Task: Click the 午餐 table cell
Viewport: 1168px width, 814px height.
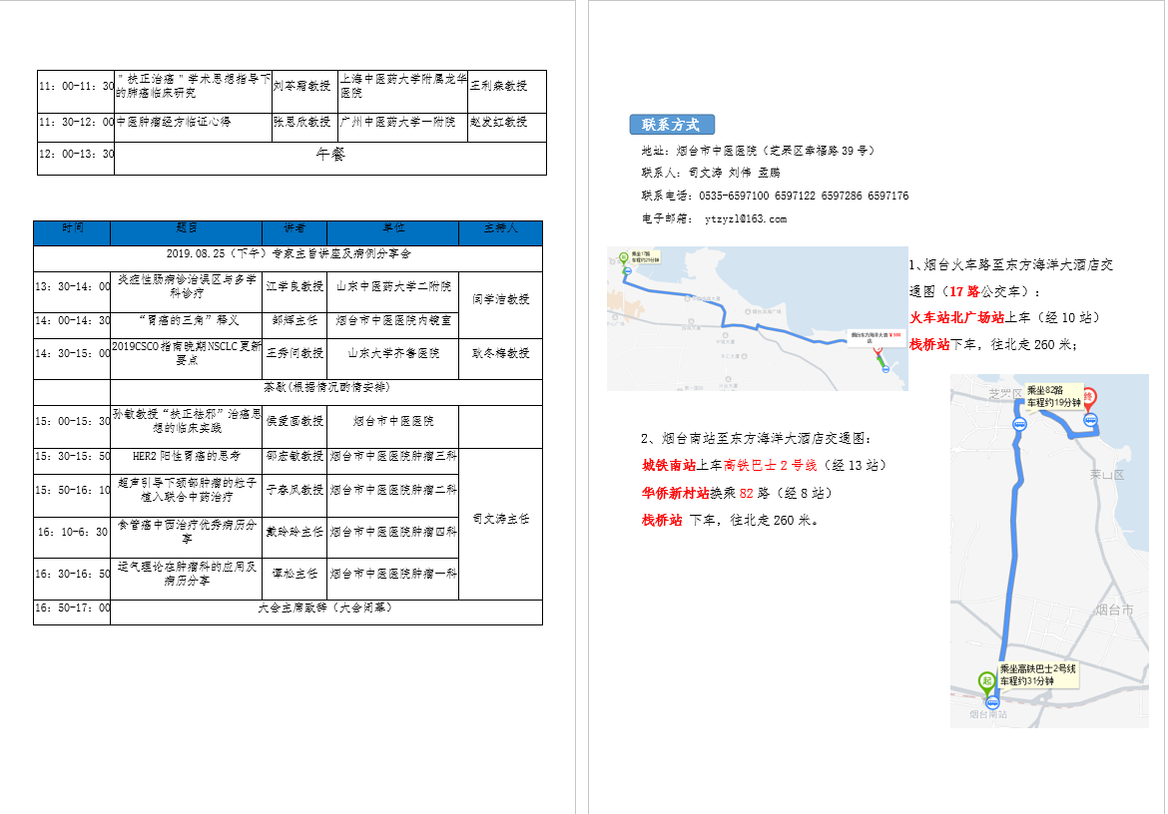Action: tap(330, 156)
